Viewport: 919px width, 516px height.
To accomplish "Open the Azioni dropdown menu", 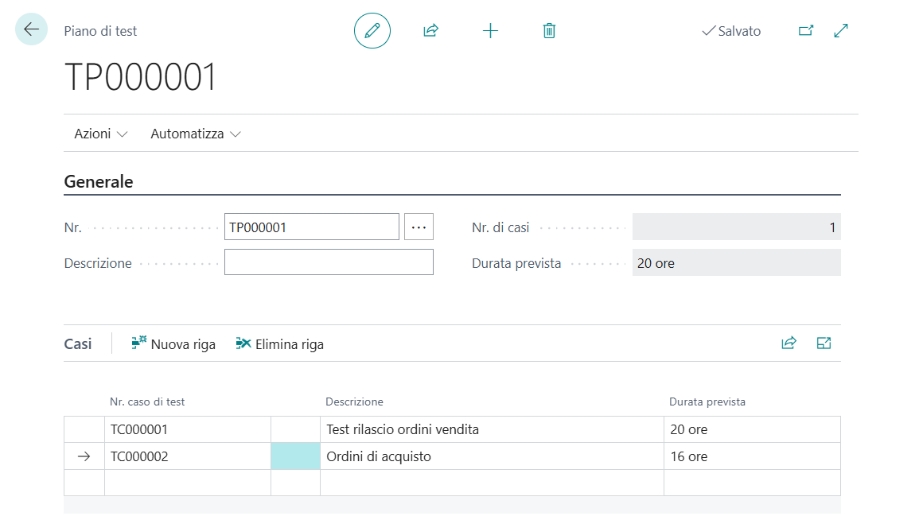I will 100,134.
